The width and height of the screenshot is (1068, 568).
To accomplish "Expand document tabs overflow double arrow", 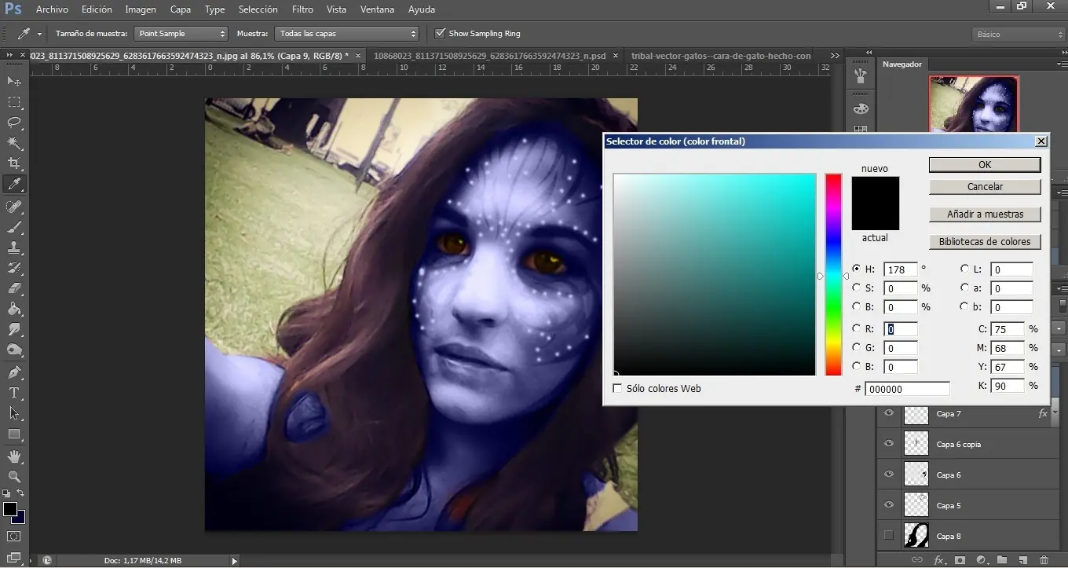I will [x=834, y=56].
